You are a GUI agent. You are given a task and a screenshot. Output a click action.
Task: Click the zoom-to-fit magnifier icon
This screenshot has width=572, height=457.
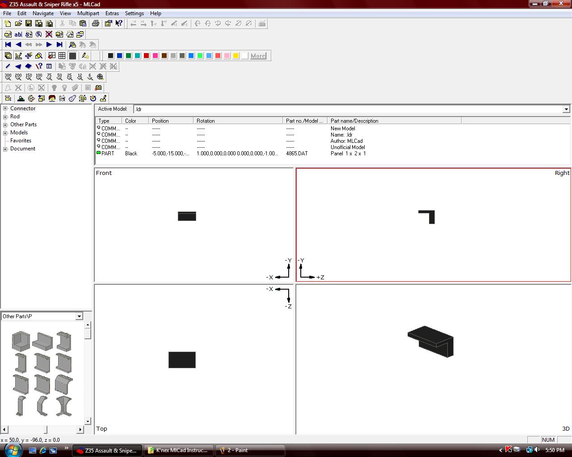click(x=101, y=77)
